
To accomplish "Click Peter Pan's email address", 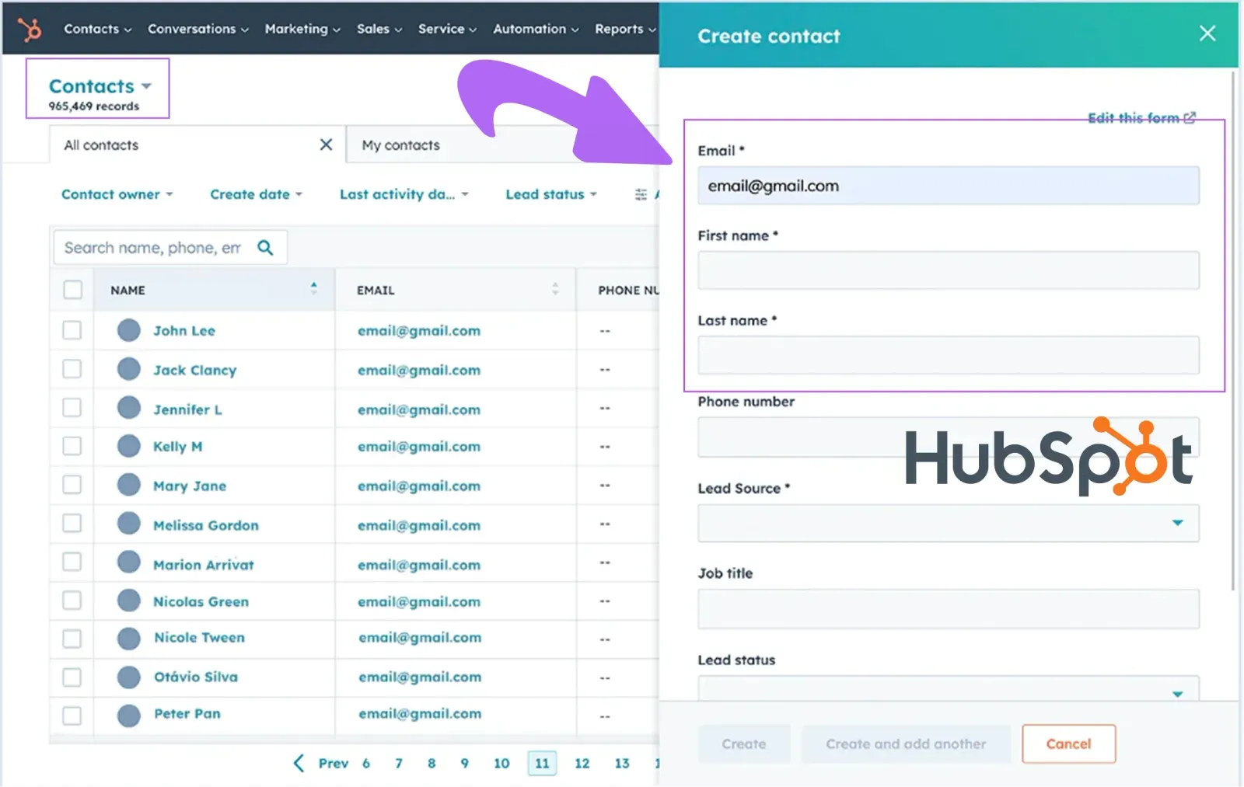I will (x=420, y=713).
